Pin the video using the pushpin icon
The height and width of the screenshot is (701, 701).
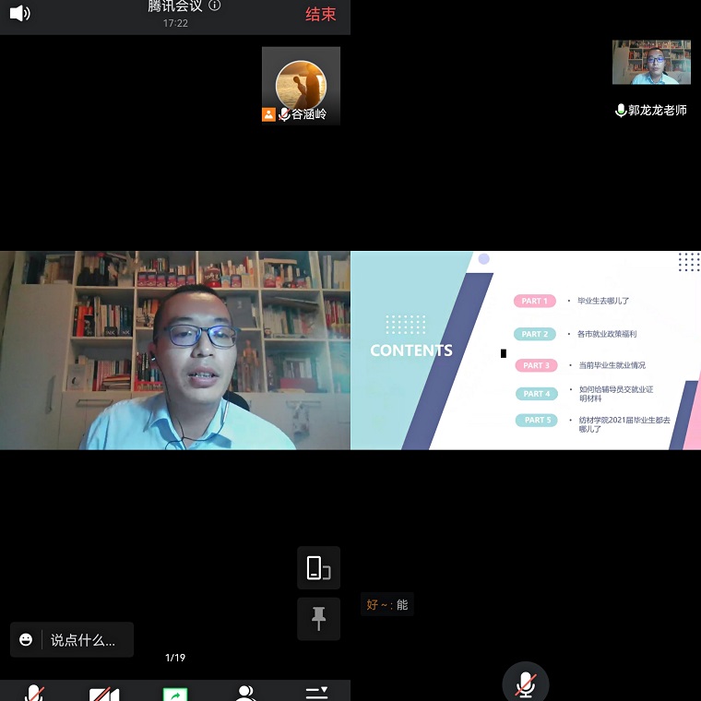[318, 619]
